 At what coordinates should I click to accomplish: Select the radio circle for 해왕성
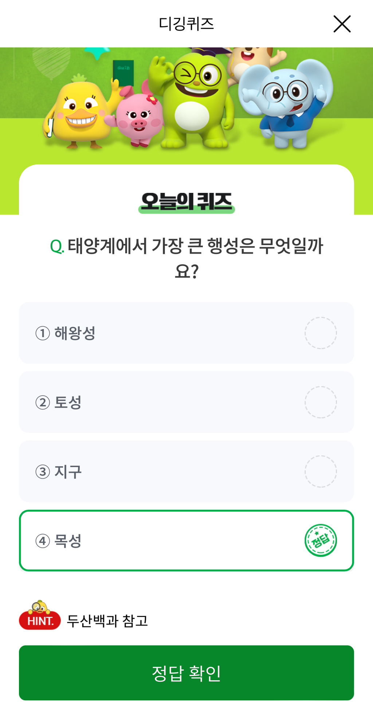(321, 333)
